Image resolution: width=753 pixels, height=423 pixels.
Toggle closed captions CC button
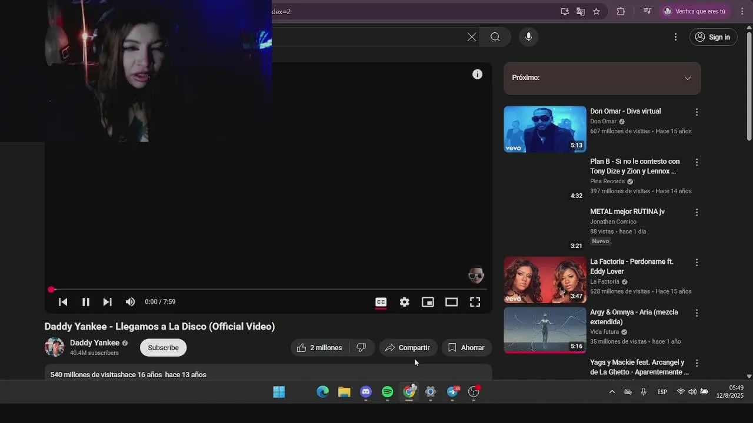pos(381,302)
